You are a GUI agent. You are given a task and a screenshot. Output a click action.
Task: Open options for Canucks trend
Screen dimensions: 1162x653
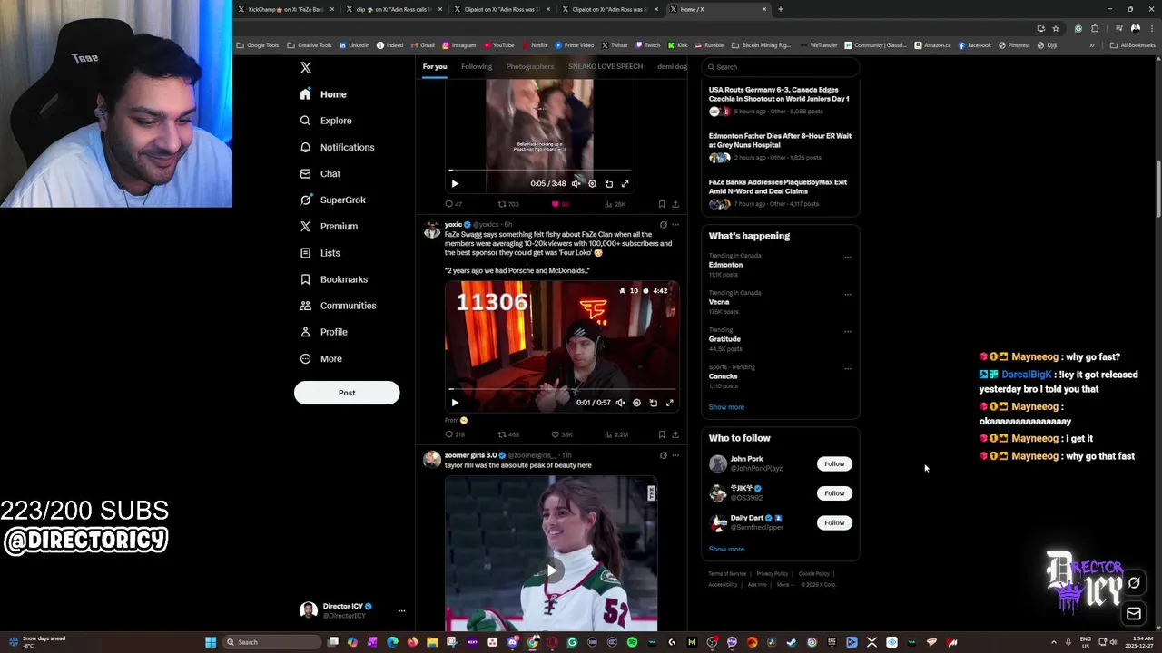tap(848, 369)
